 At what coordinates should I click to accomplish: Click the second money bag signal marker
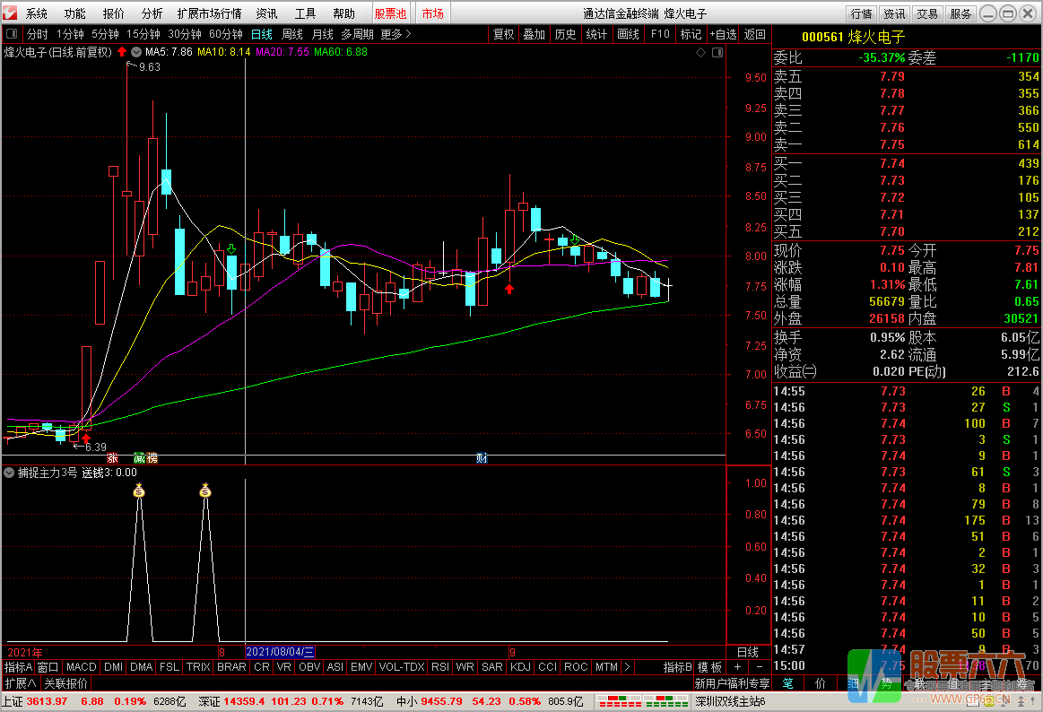pyautogui.click(x=204, y=491)
